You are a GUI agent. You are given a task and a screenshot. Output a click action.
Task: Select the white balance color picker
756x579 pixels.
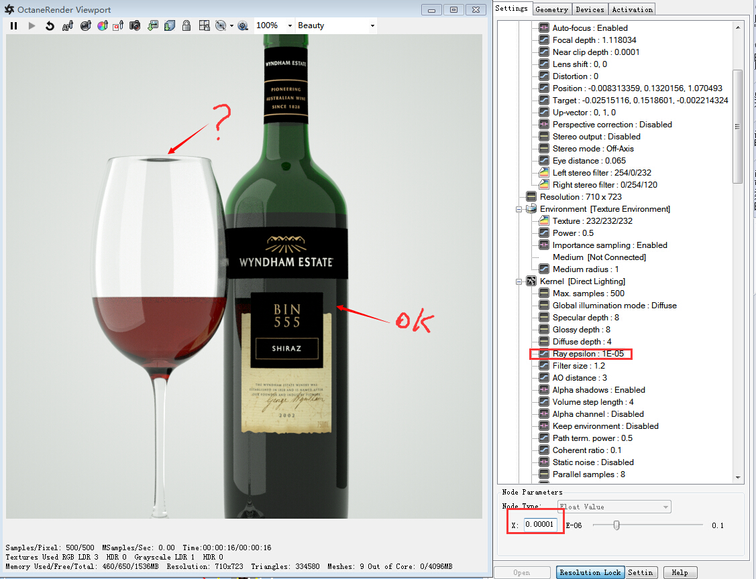tap(102, 26)
